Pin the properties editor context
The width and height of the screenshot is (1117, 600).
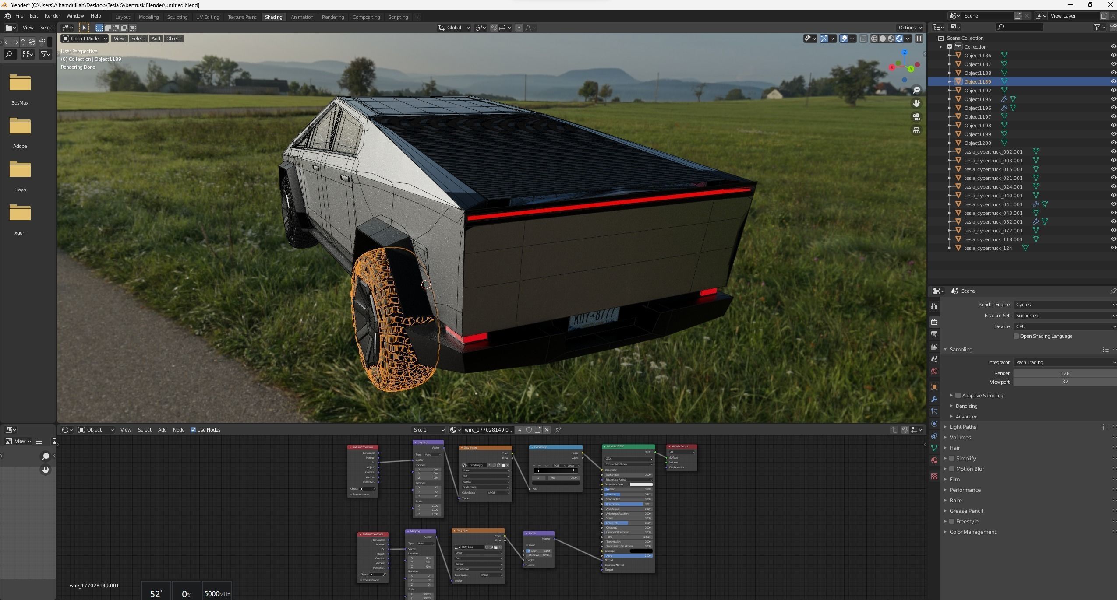pos(1113,291)
